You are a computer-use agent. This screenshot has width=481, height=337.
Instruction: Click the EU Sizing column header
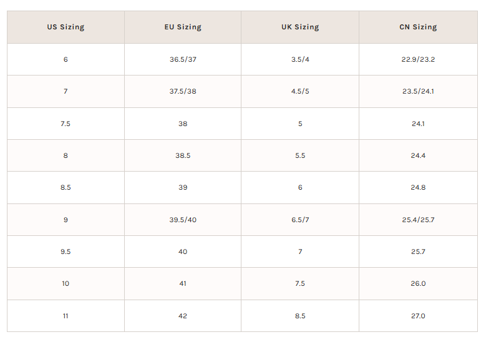pyautogui.click(x=183, y=27)
